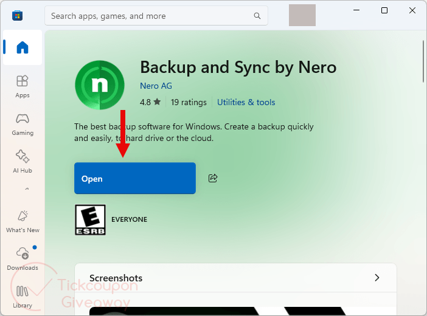Open the Gaming section
The image size is (427, 316).
[23, 124]
